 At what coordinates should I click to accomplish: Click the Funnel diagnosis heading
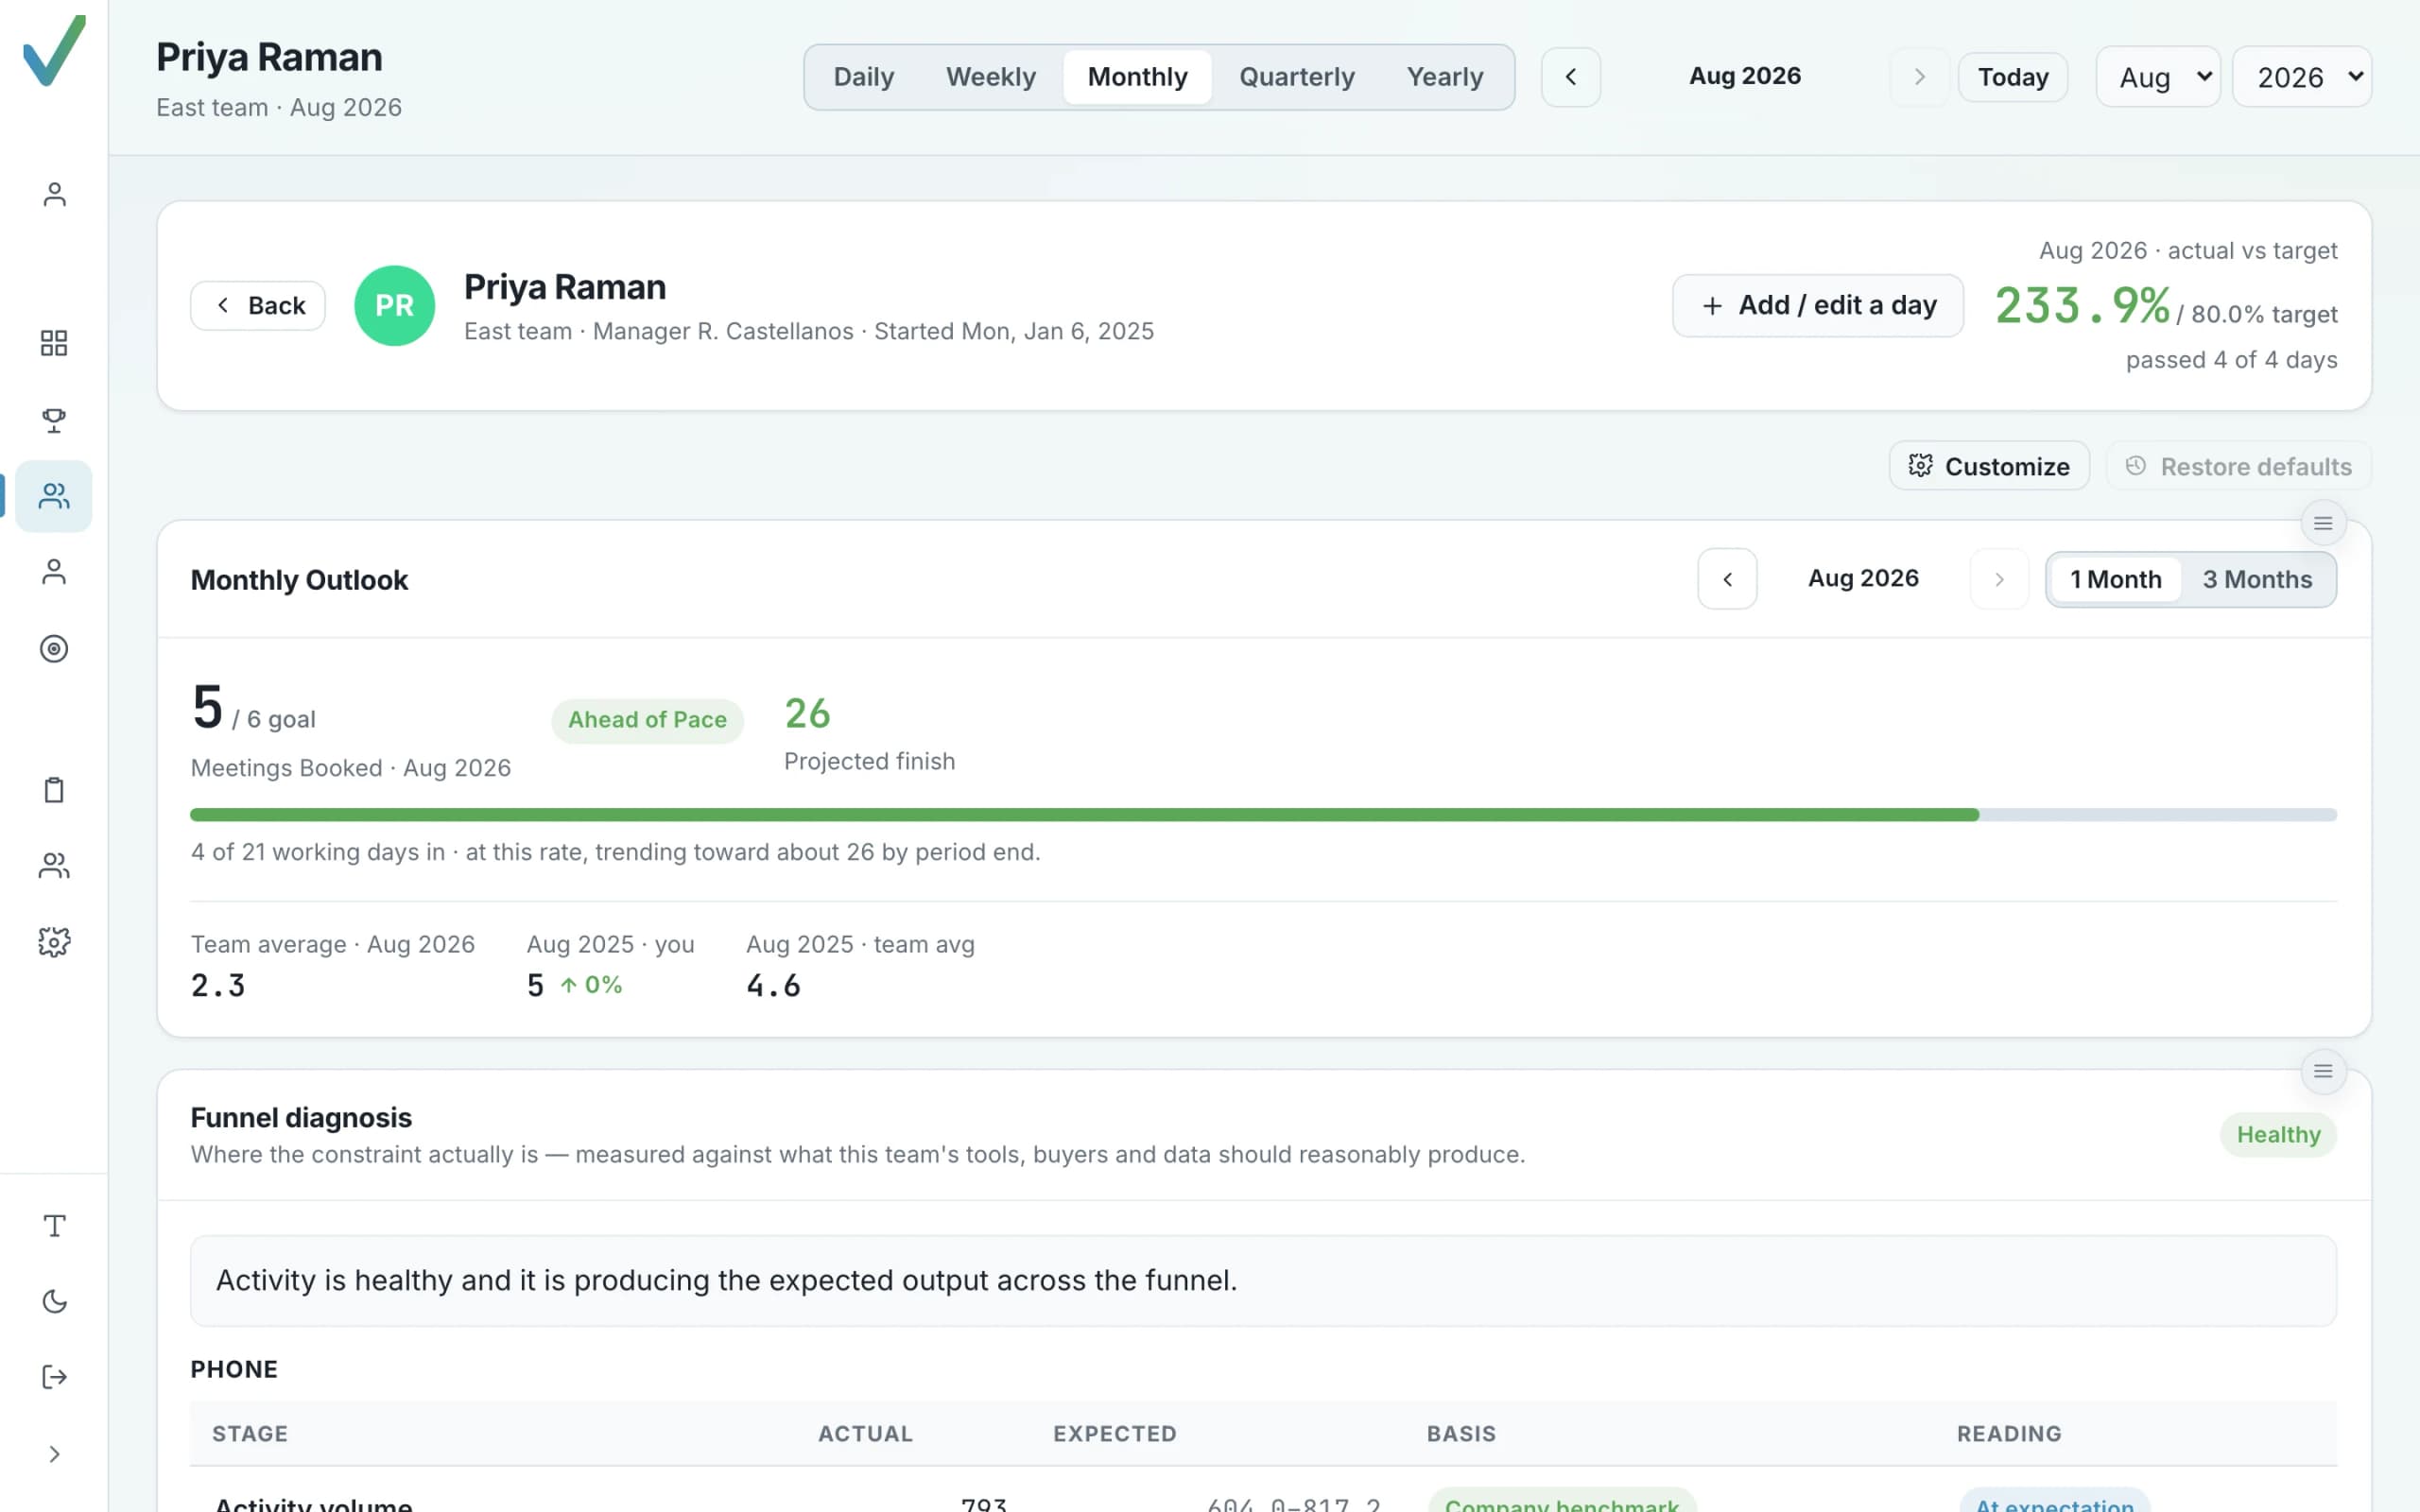(x=301, y=1118)
